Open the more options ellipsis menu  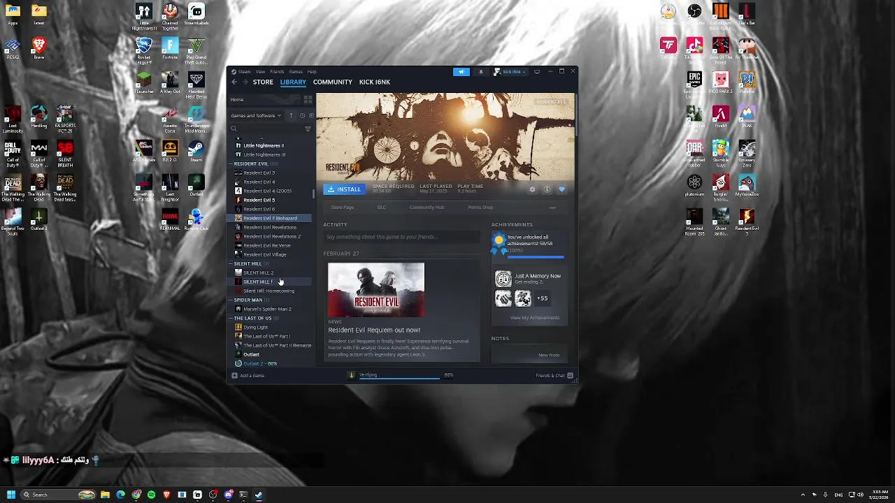[x=552, y=207]
